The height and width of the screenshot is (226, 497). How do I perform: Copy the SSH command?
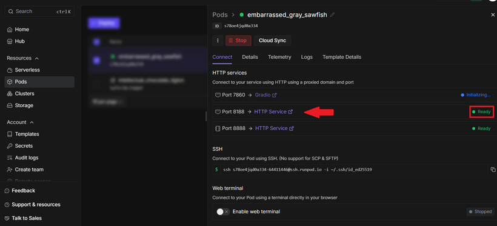[493, 170]
